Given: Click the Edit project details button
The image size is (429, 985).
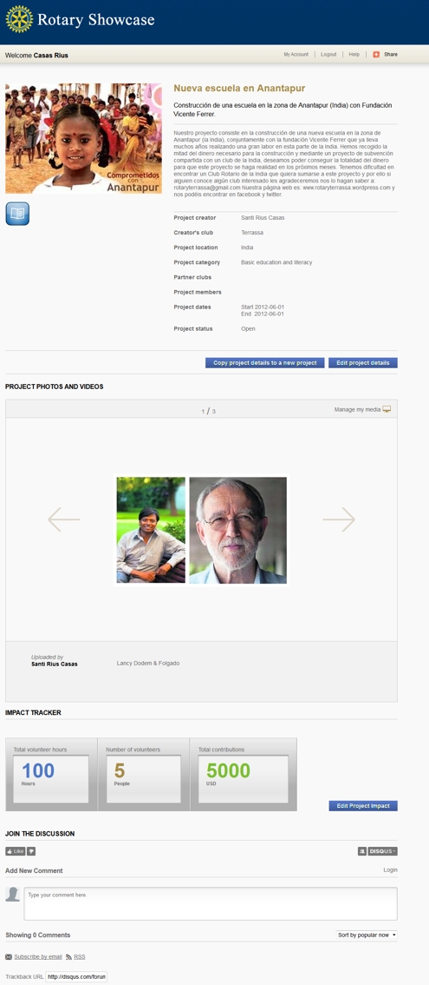Looking at the screenshot, I should click(363, 363).
